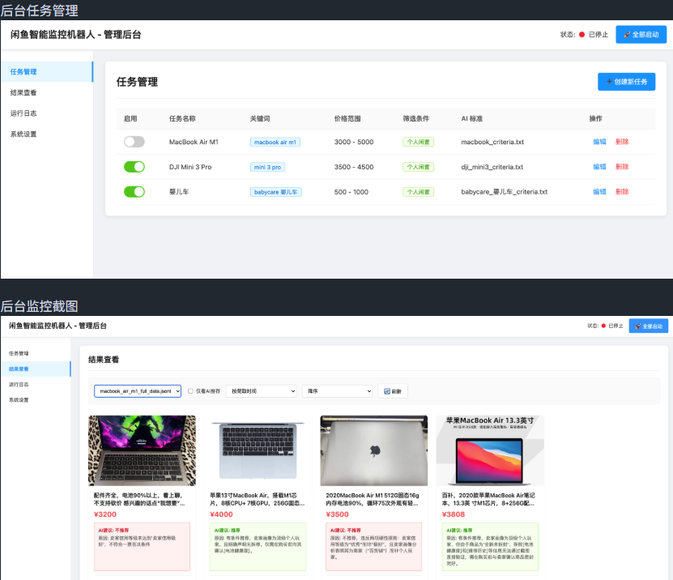673x580 pixels.
Task: Click the plus 创建新任务 button
Action: (x=626, y=82)
